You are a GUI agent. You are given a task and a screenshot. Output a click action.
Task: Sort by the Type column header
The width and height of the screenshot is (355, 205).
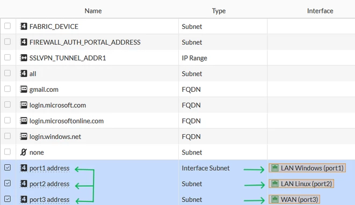pos(219,11)
